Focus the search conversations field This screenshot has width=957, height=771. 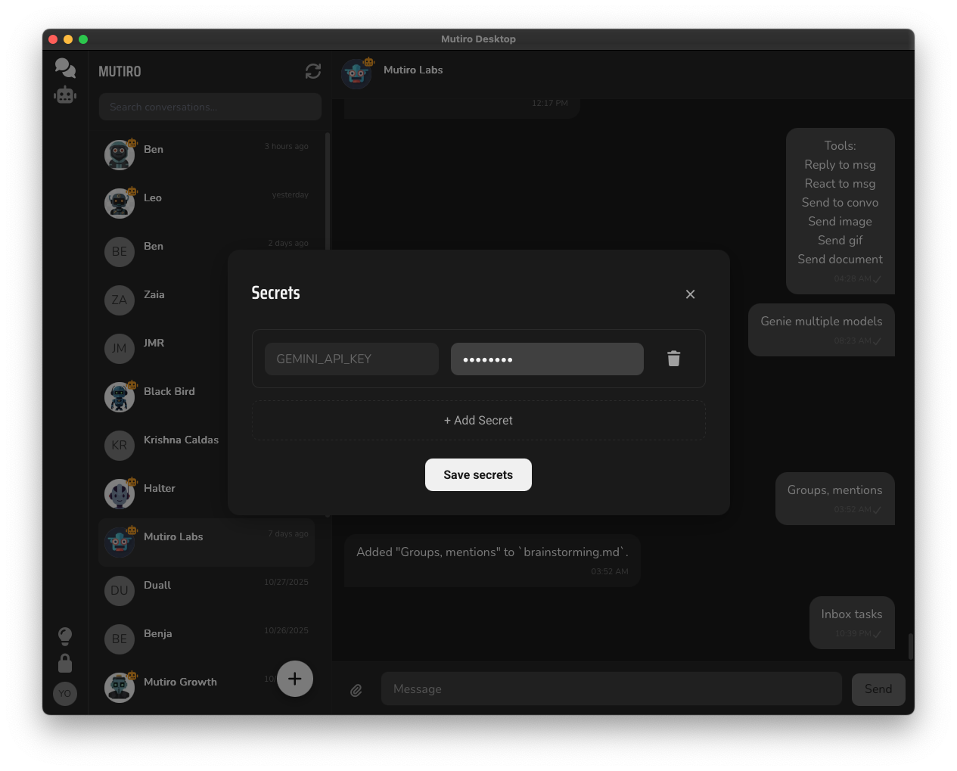[x=210, y=107]
